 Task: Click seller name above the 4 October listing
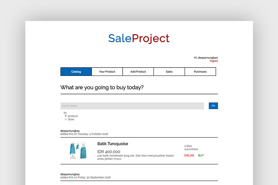[70, 131]
